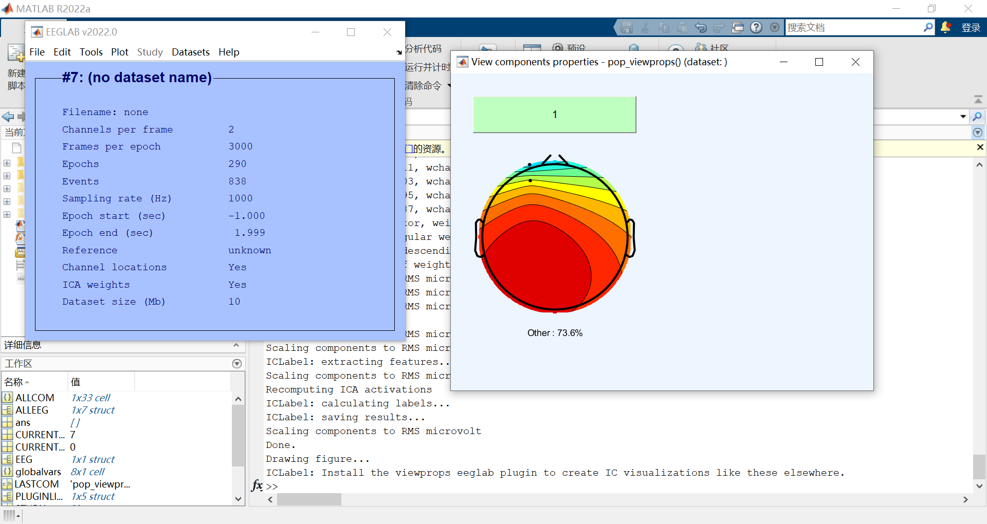The height and width of the screenshot is (524, 987).
Task: Click the Save icon in MATLAB quick toolbar
Action: (x=626, y=28)
